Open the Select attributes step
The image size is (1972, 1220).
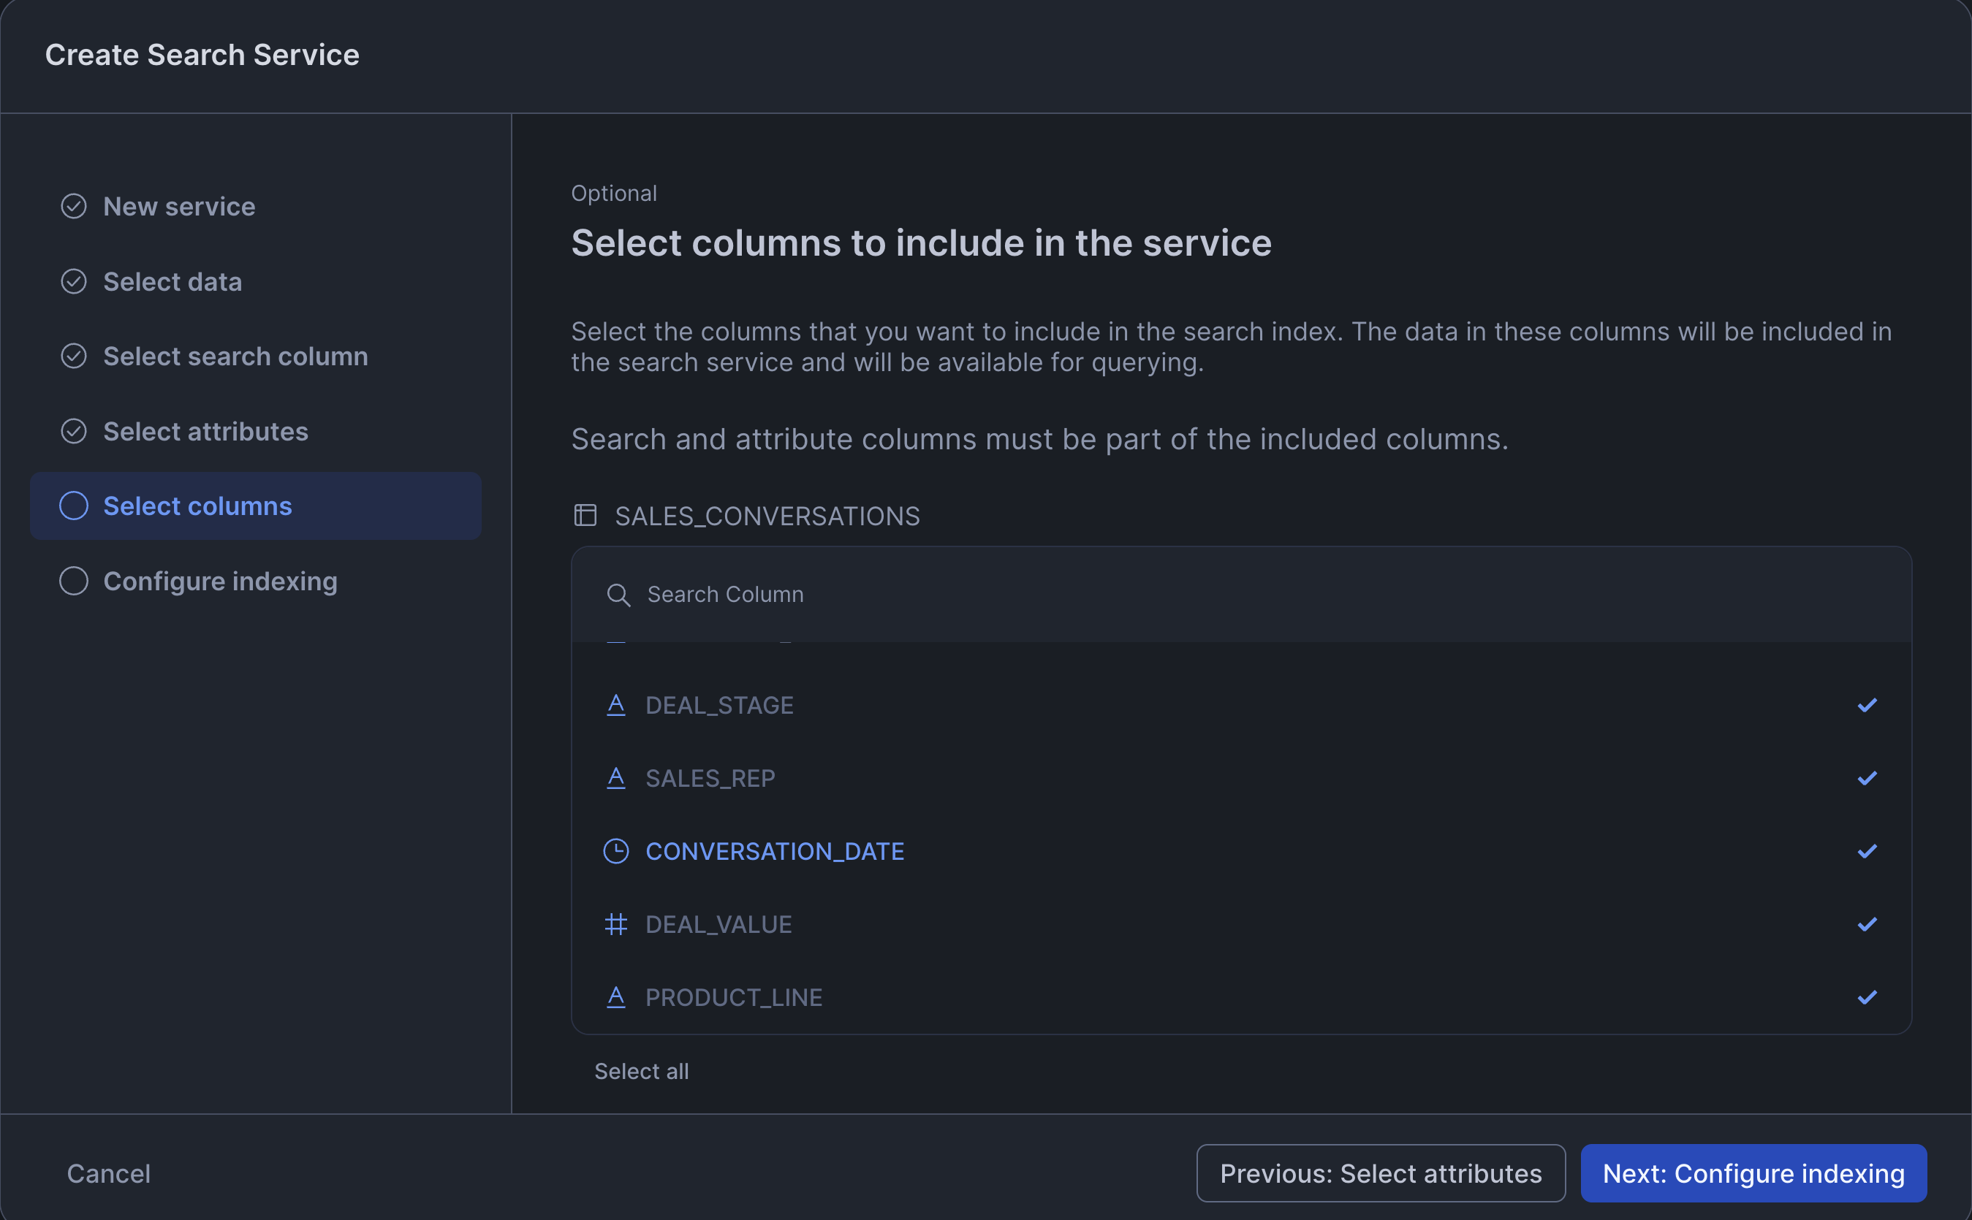click(x=205, y=432)
